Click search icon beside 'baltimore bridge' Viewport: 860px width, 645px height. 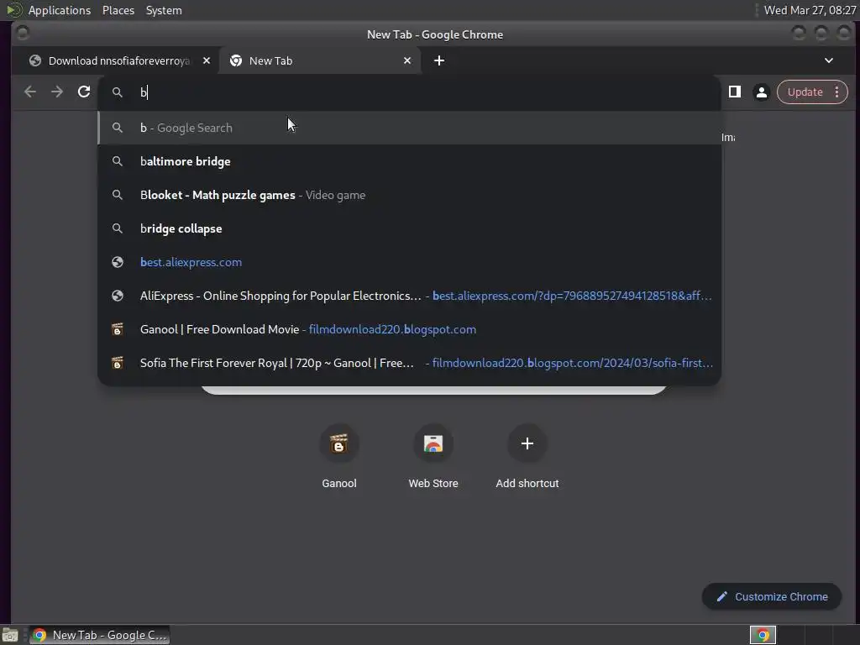point(118,161)
